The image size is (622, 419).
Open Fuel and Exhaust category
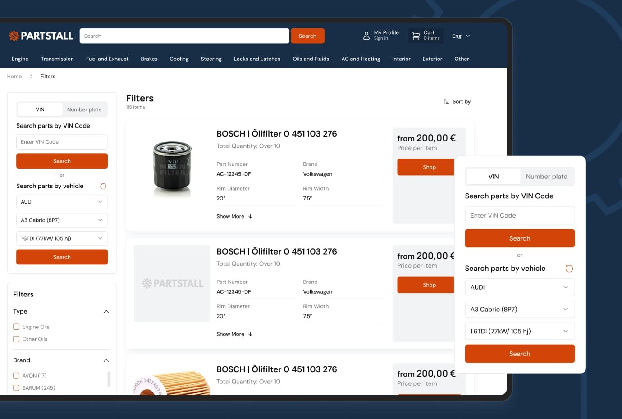click(107, 59)
